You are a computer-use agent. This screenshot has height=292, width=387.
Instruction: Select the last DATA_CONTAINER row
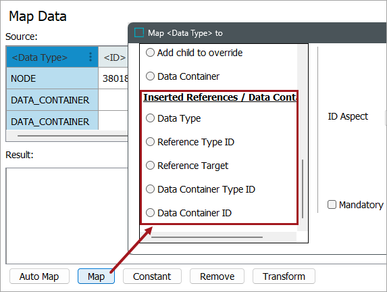52,120
